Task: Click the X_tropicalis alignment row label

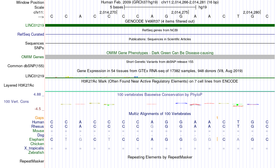Action: [34, 148]
